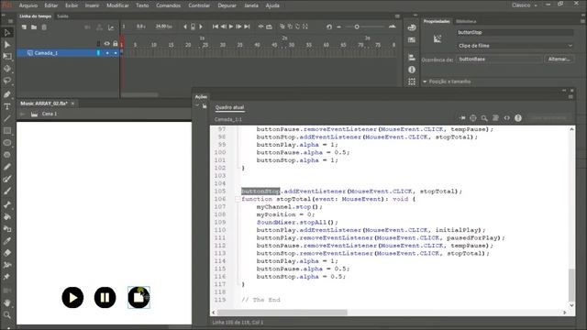Toggle outline color bar of Camada_1
The height and width of the screenshot is (330, 587).
[x=98, y=53]
